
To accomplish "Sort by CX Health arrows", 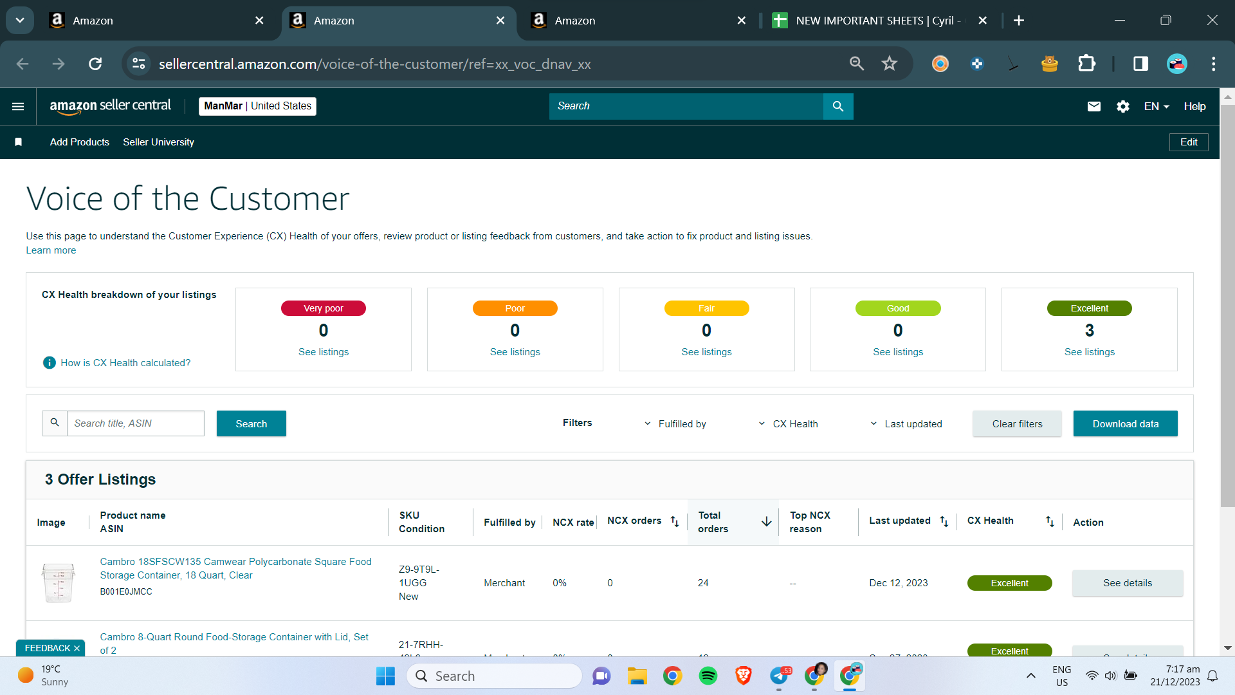I will point(1050,521).
